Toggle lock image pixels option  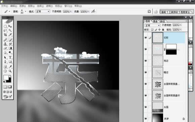(x=156, y=29)
